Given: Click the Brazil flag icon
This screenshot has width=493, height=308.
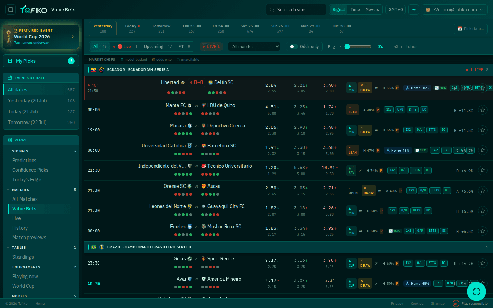Looking at the screenshot, I should click(x=94, y=247).
